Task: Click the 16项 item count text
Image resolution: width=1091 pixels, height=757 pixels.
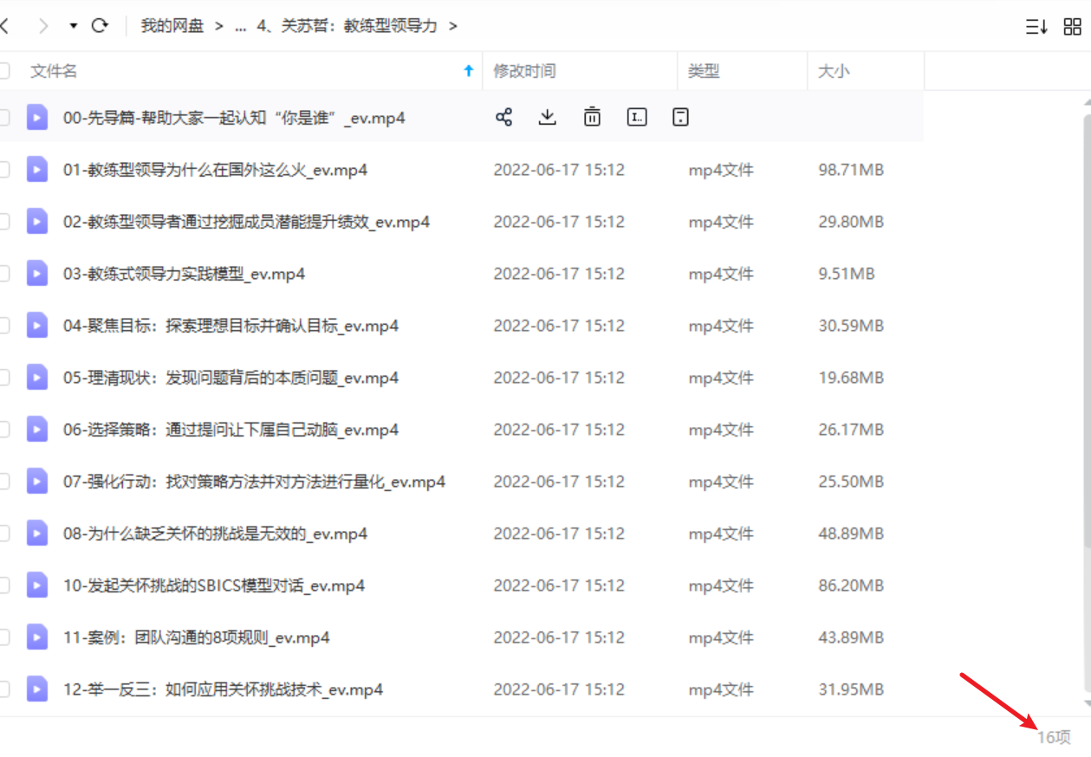Action: (1054, 737)
